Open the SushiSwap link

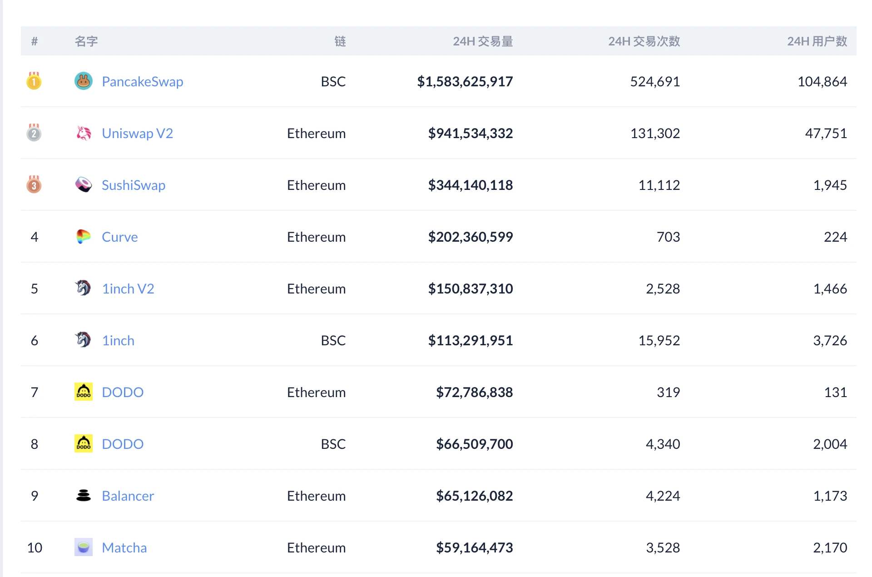coord(134,185)
